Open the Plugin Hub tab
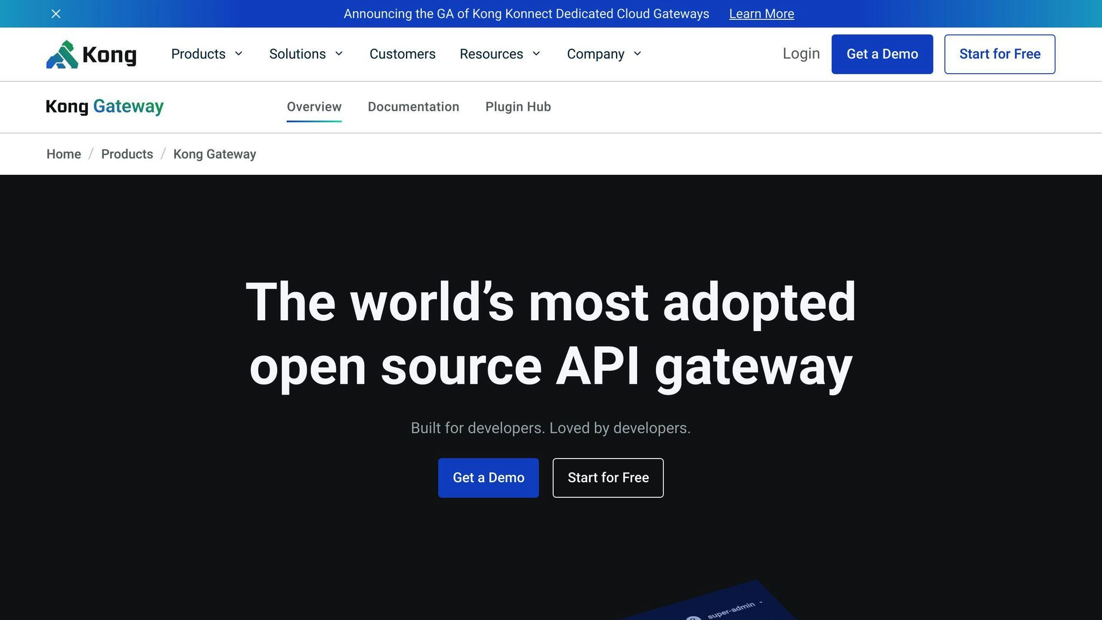Image resolution: width=1102 pixels, height=620 pixels. [x=518, y=107]
